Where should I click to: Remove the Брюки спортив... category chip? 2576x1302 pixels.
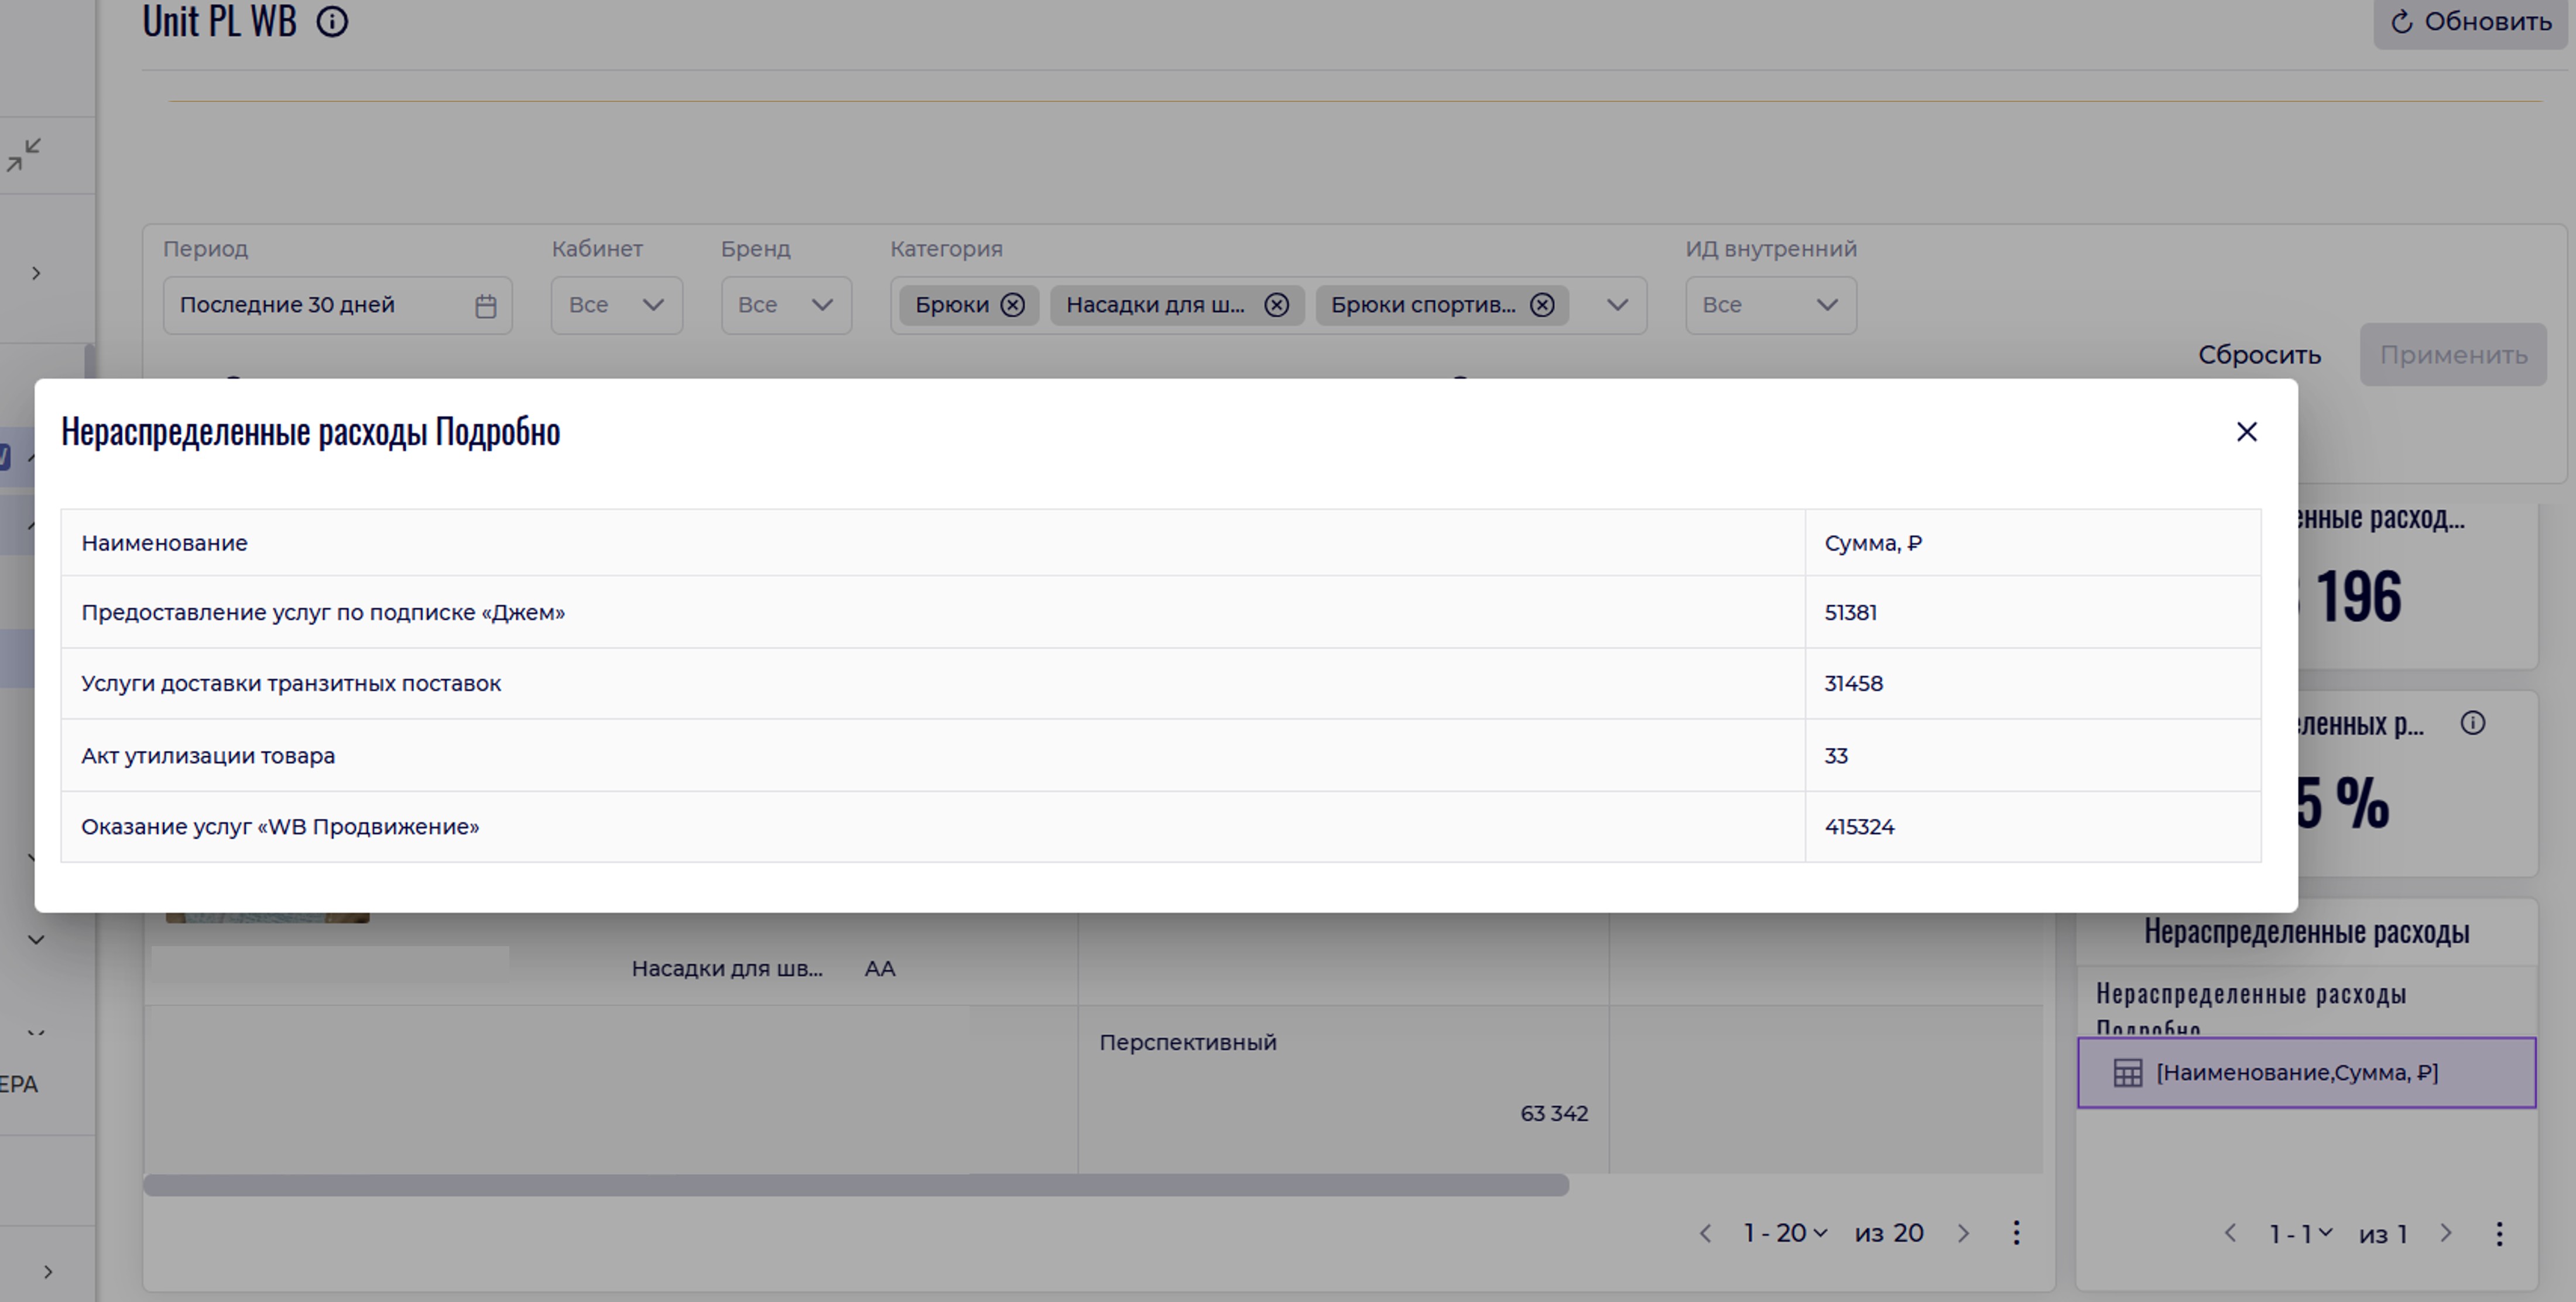(1542, 305)
